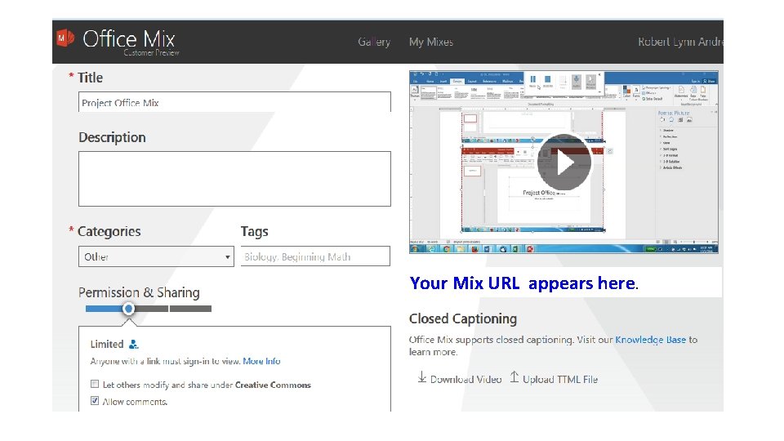Uncheck the Allow comments checkbox
784x441 pixels.
pyautogui.click(x=95, y=400)
